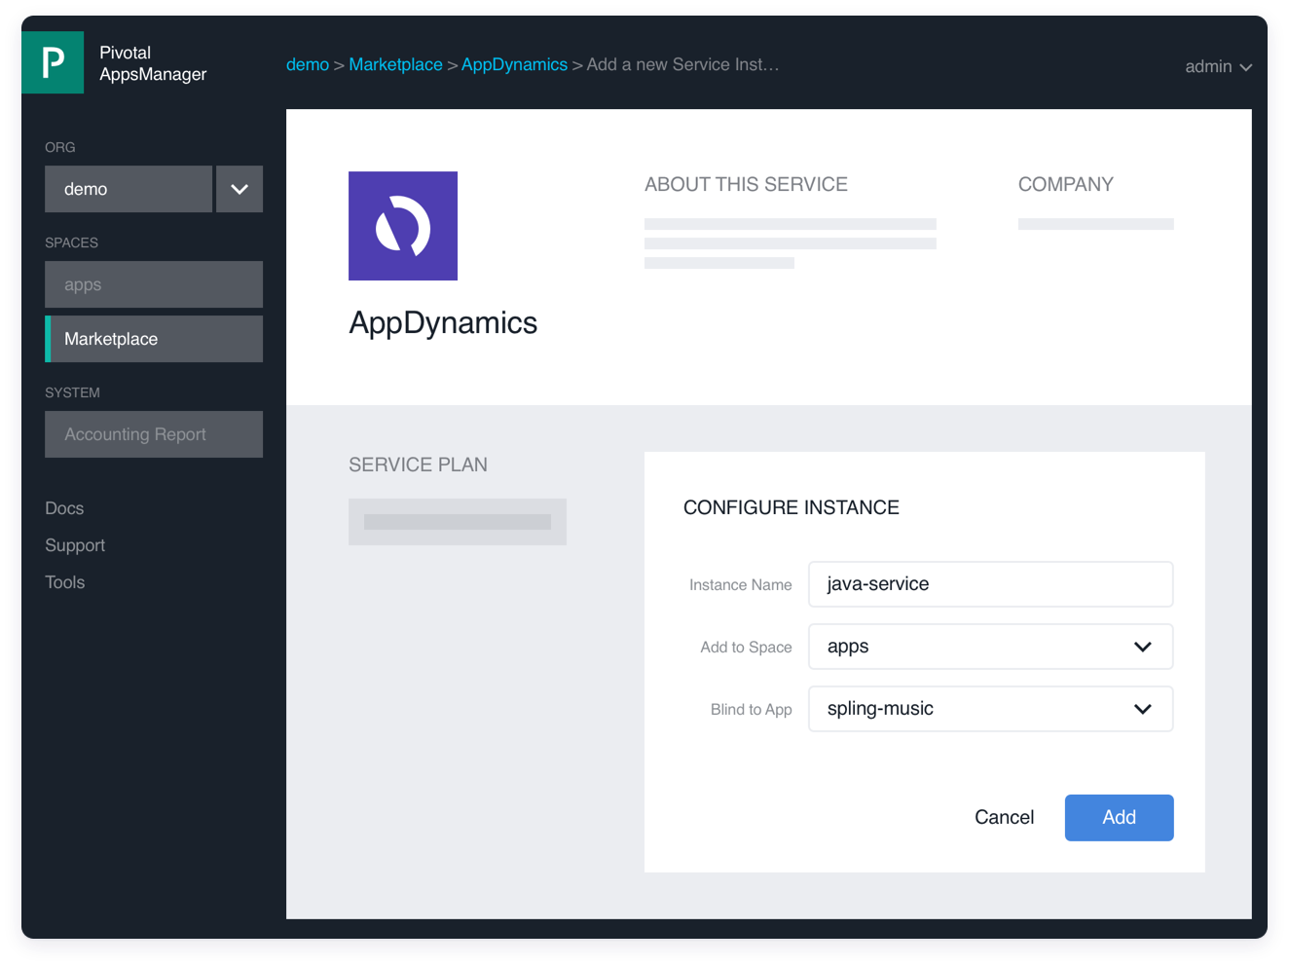Go to the apps space

[154, 284]
